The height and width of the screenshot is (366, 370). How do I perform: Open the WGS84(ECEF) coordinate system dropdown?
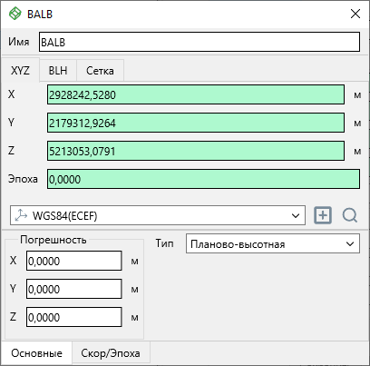pyautogui.click(x=158, y=215)
